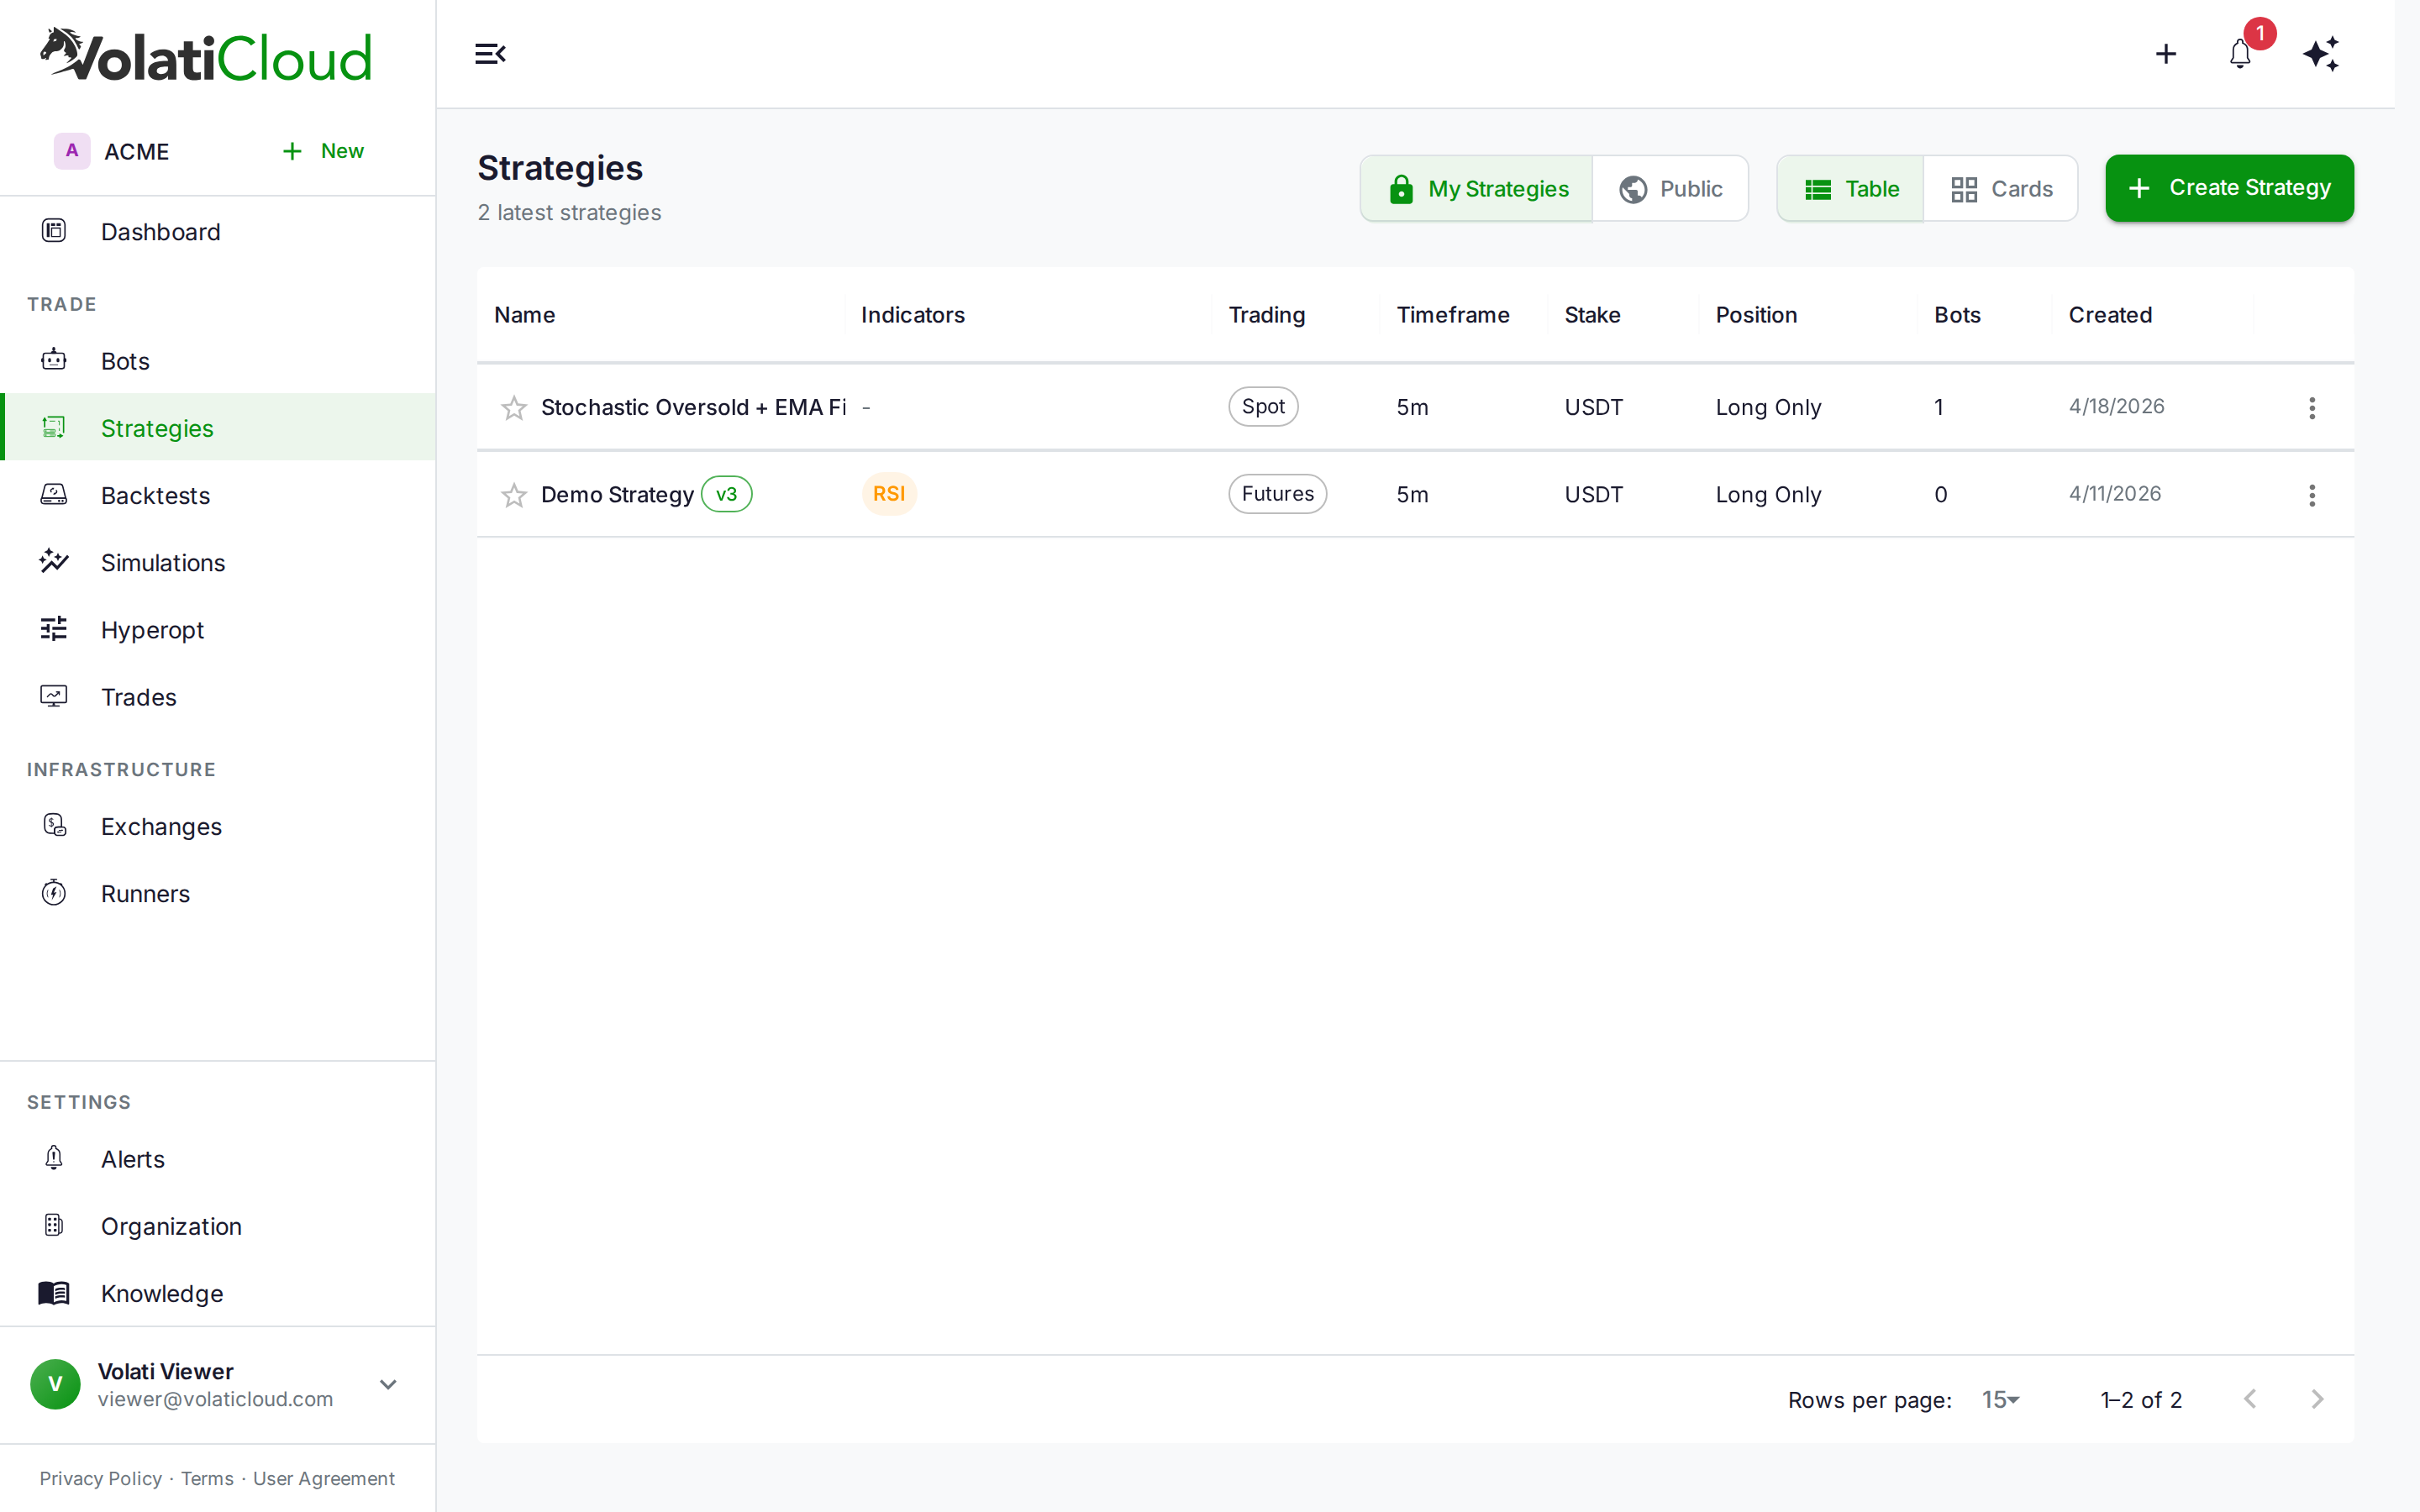The height and width of the screenshot is (1512, 2420).
Task: Open Privacy Policy link
Action: 100,1478
